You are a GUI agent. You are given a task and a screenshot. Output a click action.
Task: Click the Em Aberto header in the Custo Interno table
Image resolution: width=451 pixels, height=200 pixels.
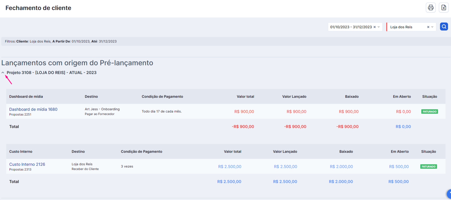[x=400, y=152]
